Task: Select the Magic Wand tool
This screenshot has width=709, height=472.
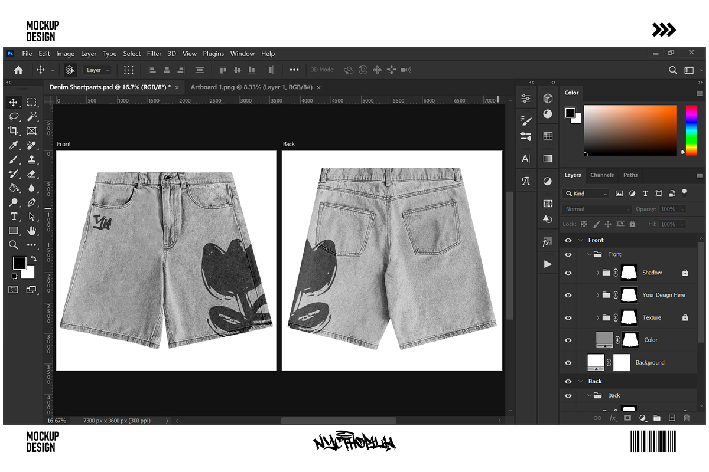Action: [32, 116]
